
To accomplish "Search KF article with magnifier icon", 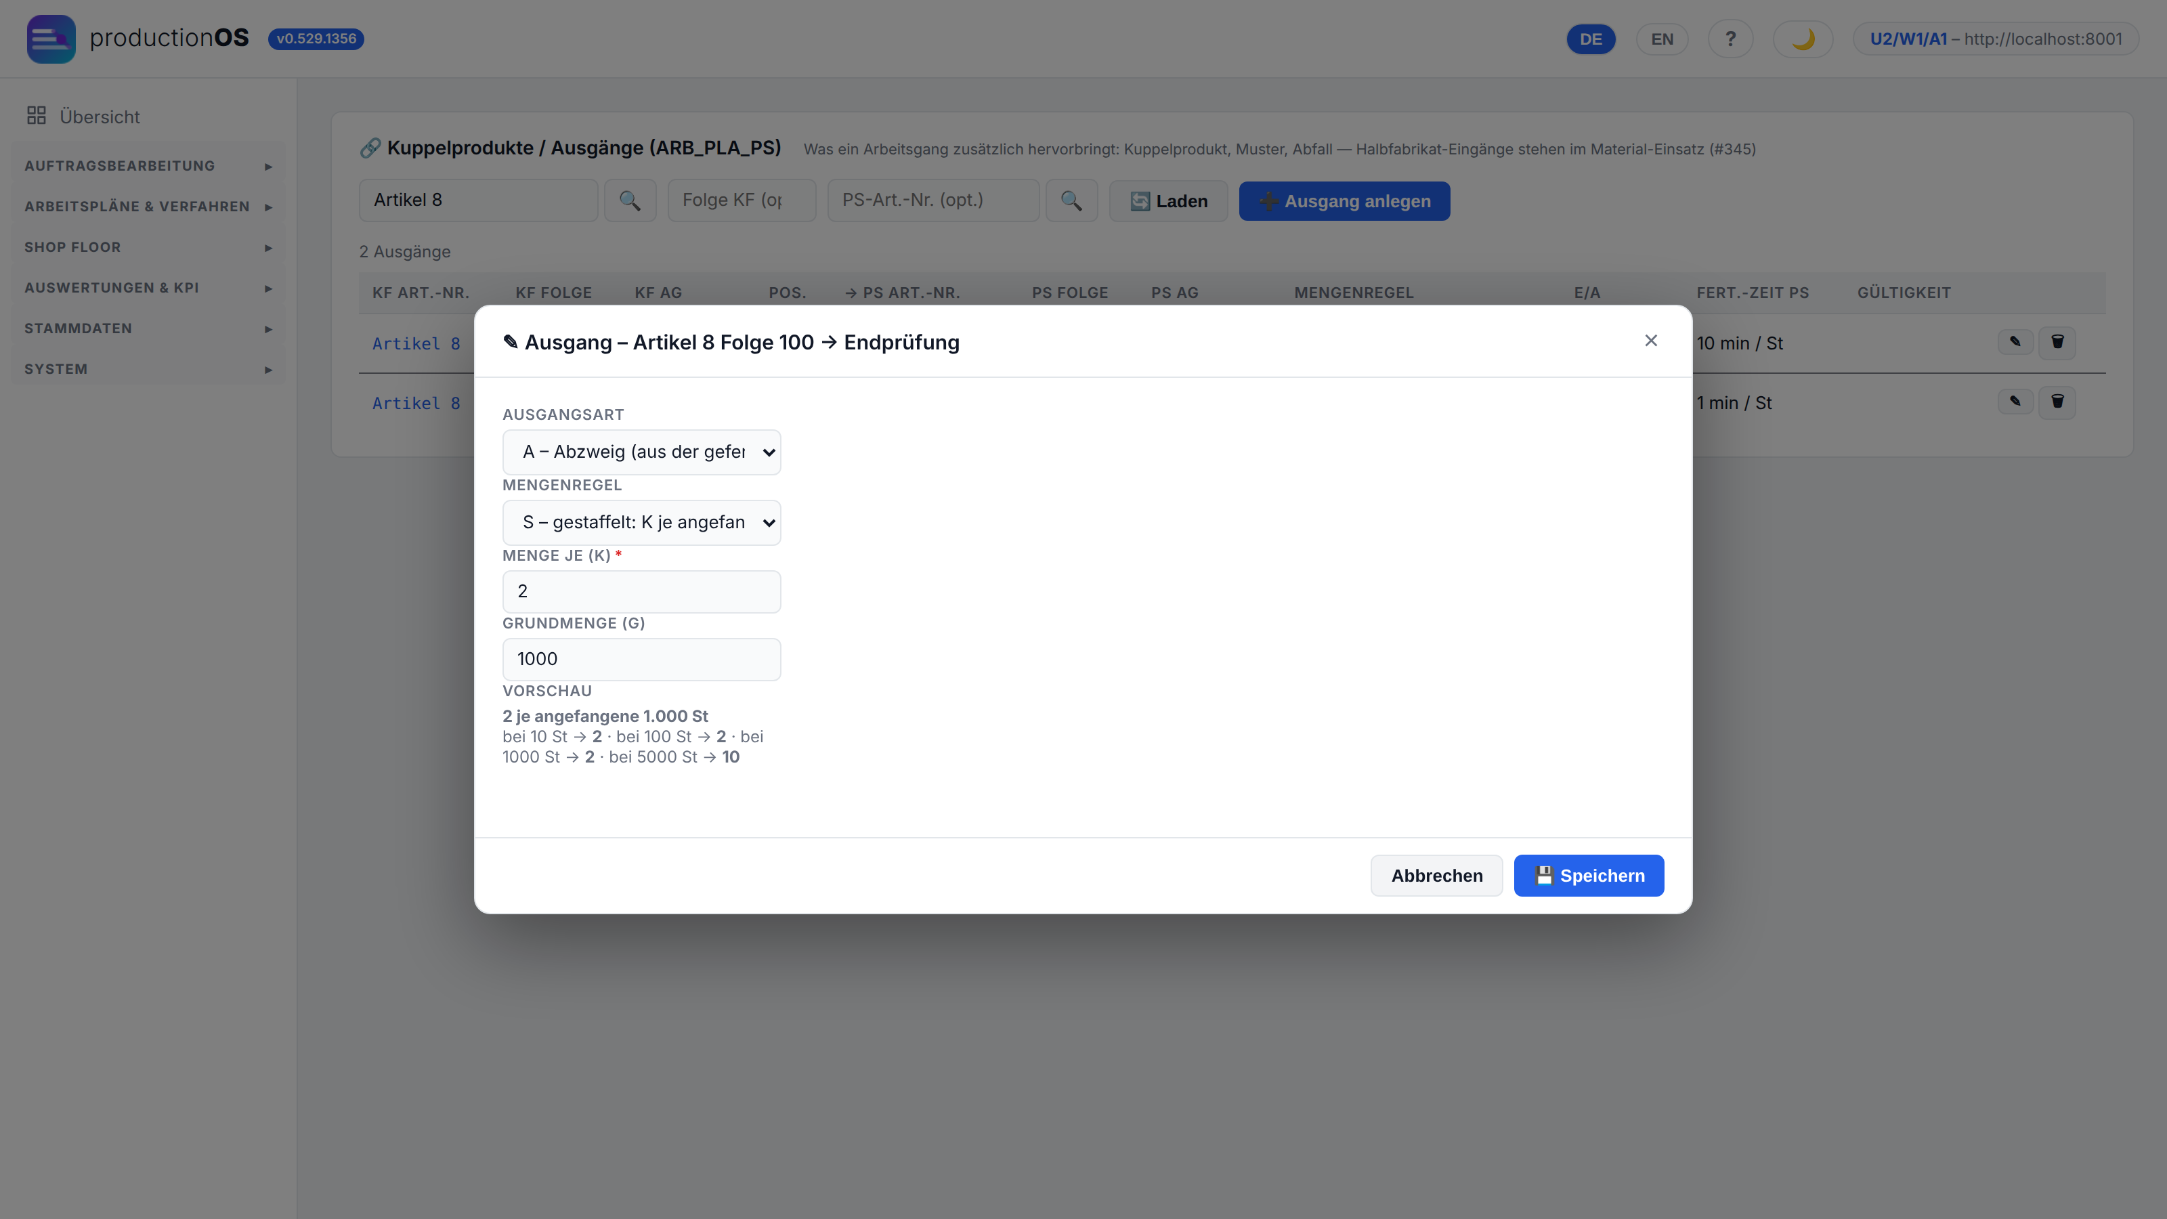I will (x=629, y=200).
